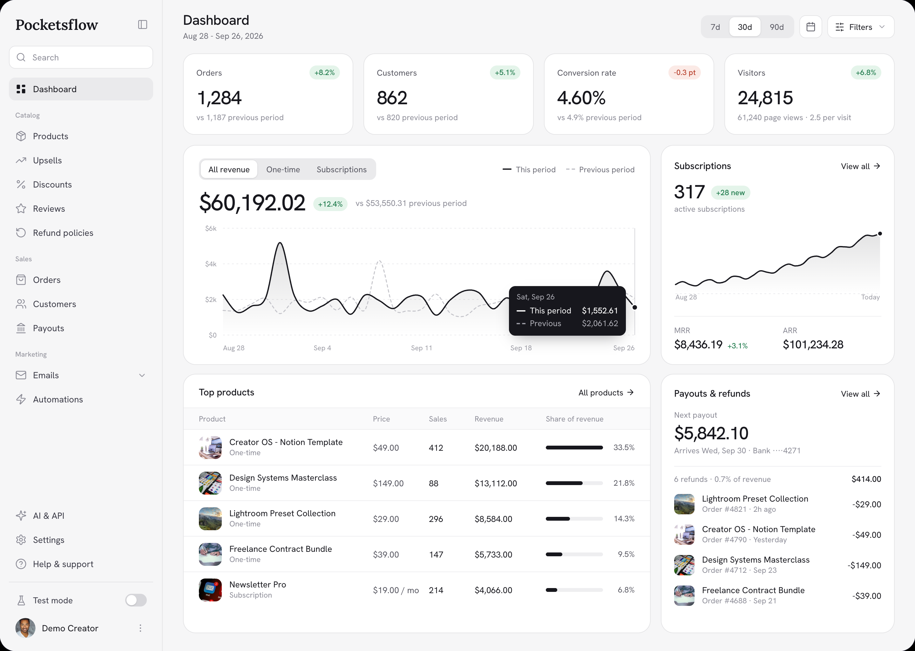Select the 90d time range
Viewport: 915px width, 651px height.
[x=776, y=27]
